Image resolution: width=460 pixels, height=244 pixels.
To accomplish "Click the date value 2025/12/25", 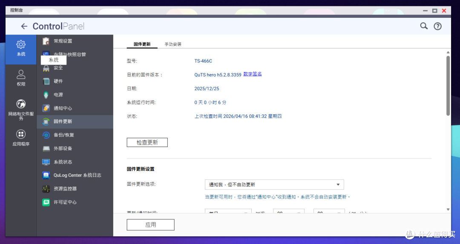I will 207,88.
